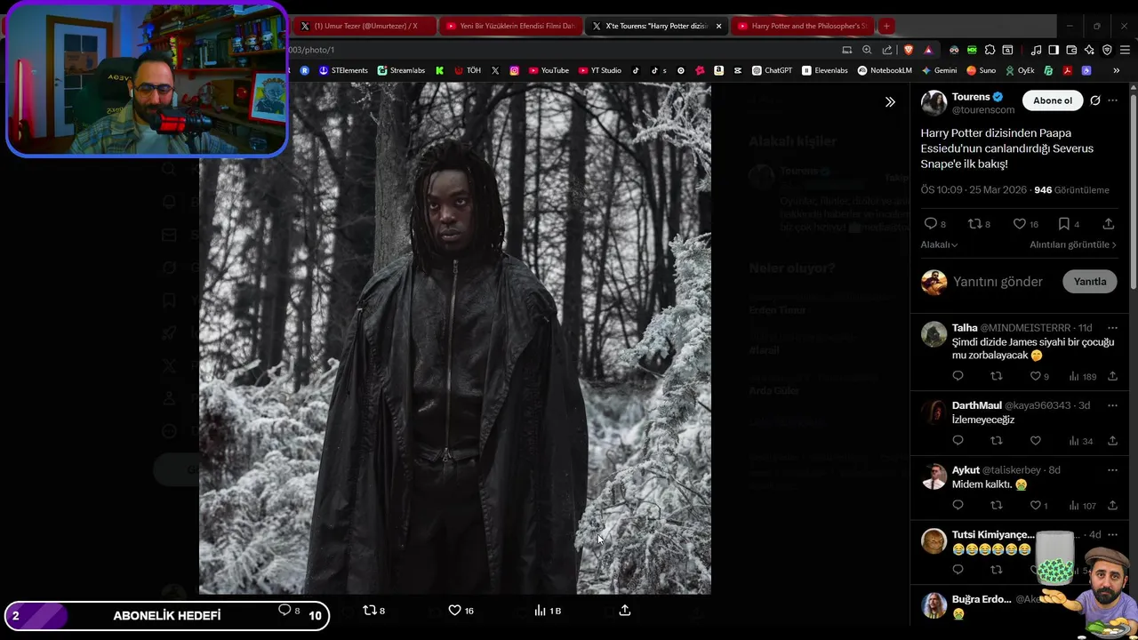
Task: Open DarthMaul username link
Action: coord(976,405)
